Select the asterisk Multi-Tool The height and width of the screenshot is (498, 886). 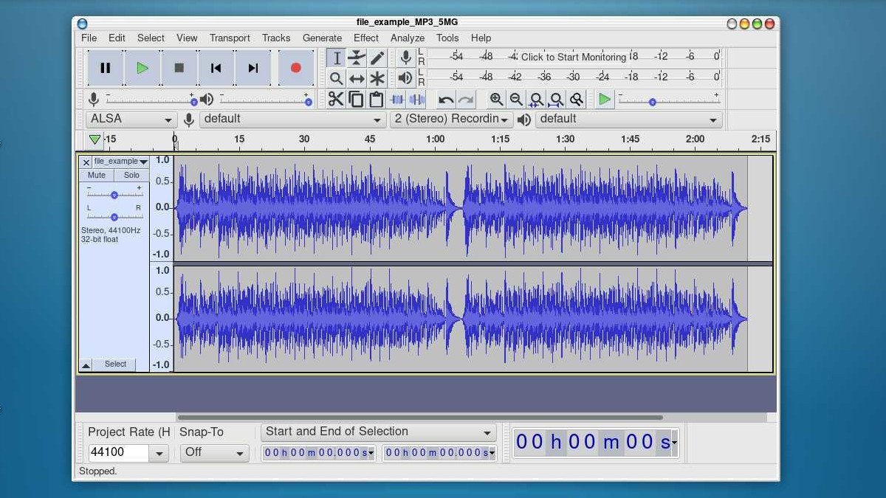377,78
